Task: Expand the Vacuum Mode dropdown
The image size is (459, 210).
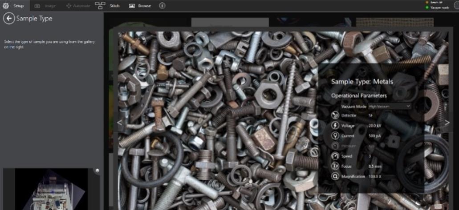Action: pos(389,107)
